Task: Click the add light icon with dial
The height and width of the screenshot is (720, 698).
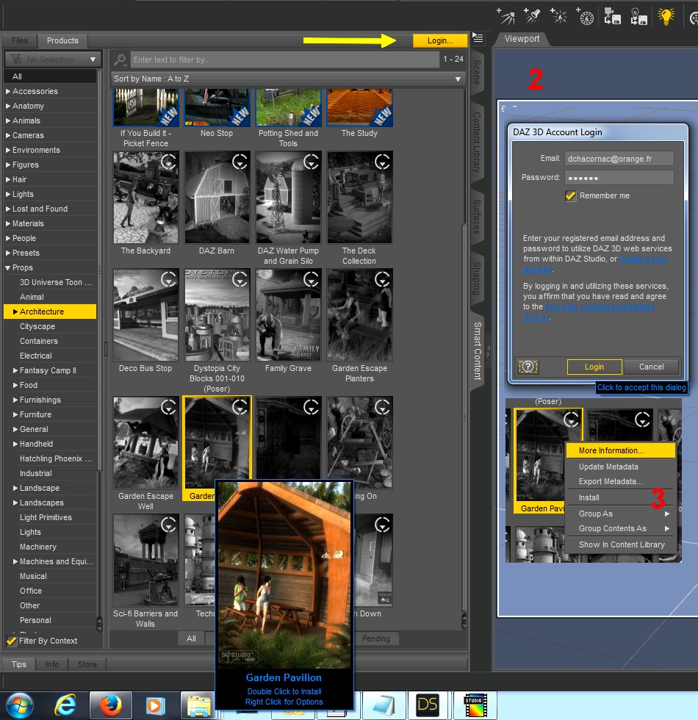Action: (585, 16)
